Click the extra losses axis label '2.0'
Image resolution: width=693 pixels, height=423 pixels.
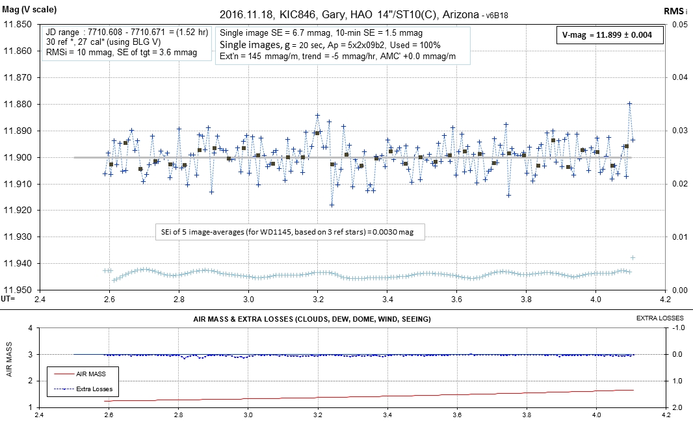click(x=677, y=407)
